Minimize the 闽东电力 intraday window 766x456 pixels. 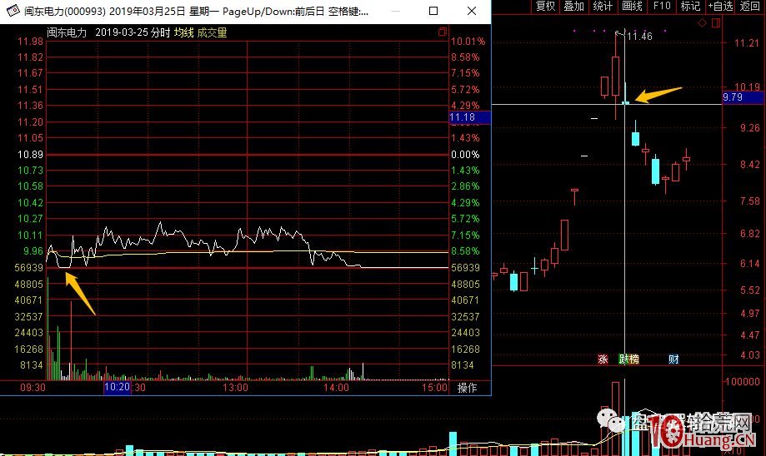396,11
